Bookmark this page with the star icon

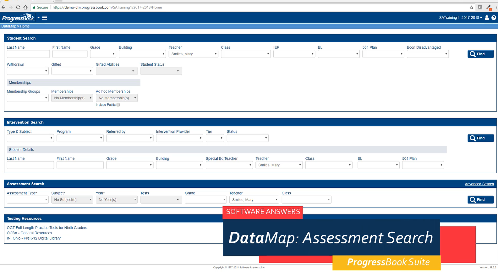(472, 7)
